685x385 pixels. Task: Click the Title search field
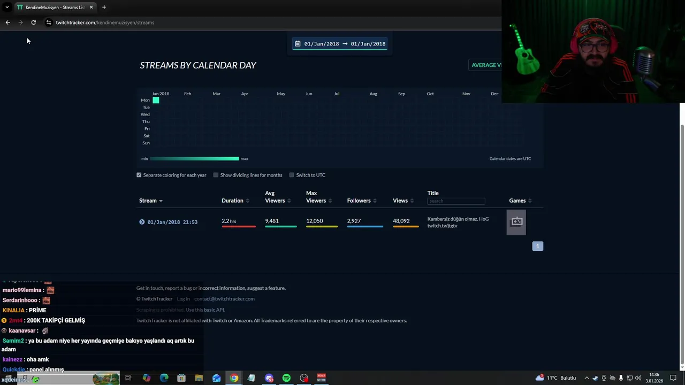[x=456, y=201]
